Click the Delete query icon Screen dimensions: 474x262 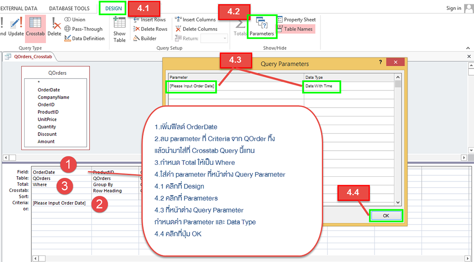tap(55, 27)
